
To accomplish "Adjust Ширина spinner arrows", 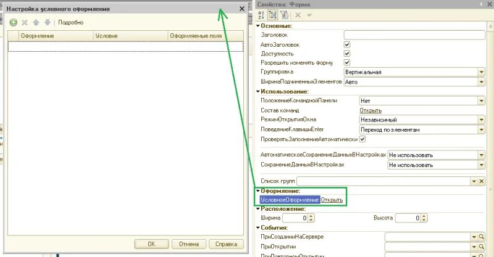I will tap(311, 218).
